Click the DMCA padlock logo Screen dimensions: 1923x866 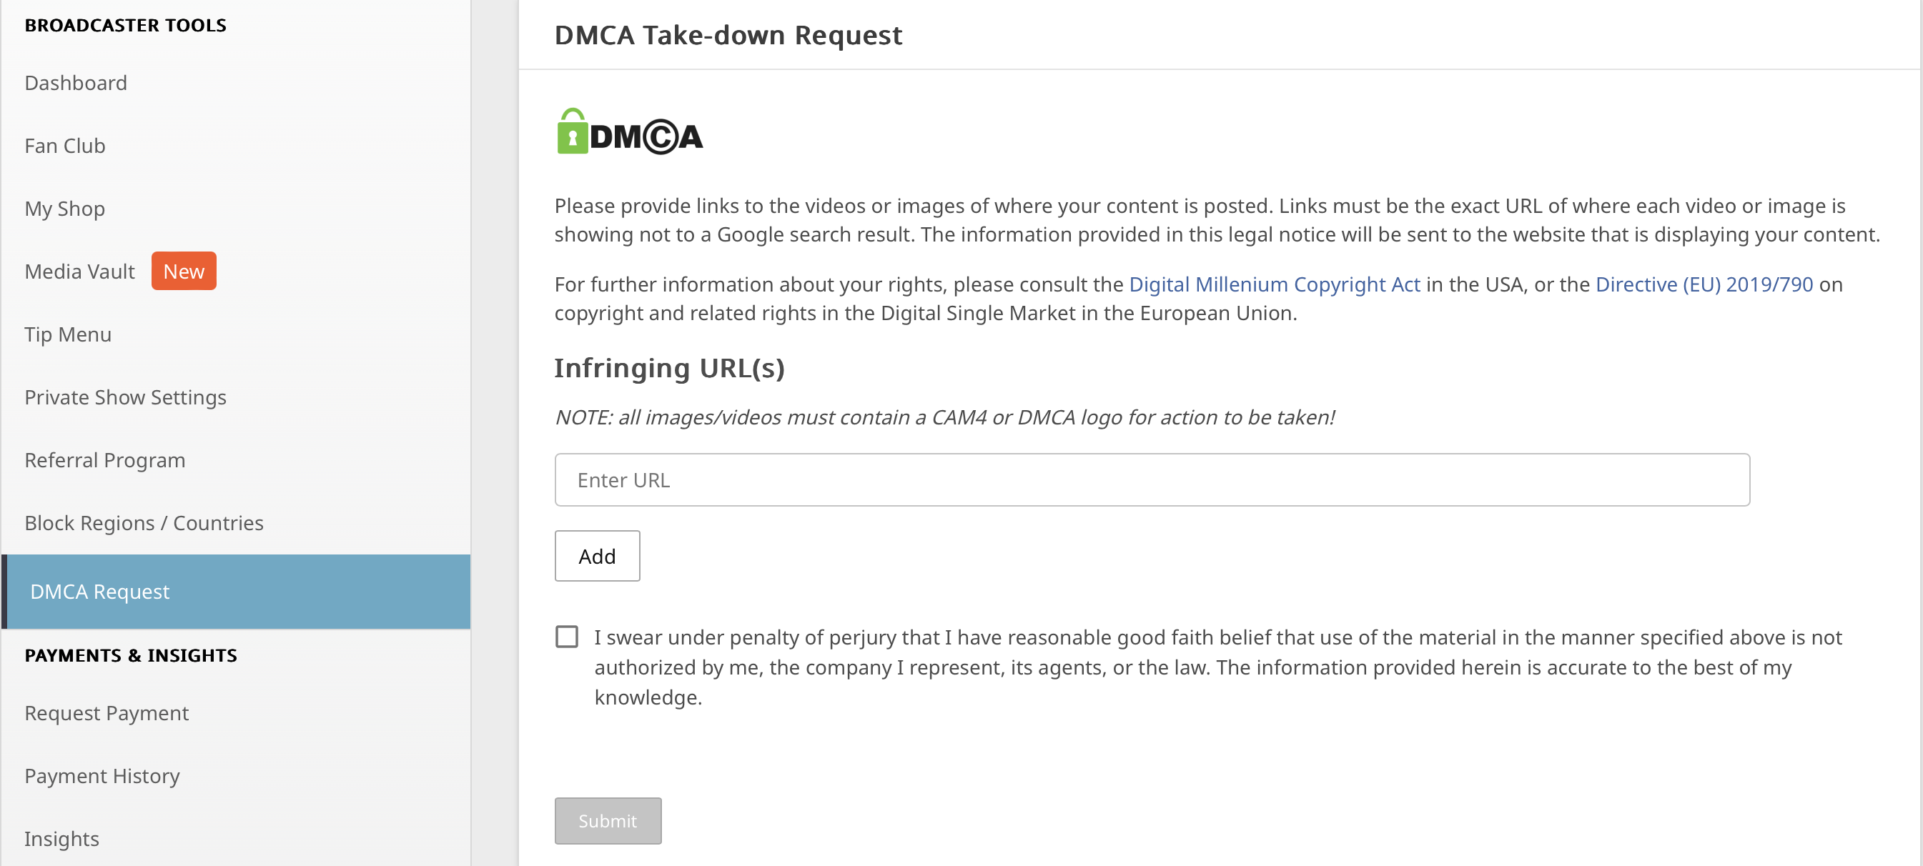[x=629, y=133]
